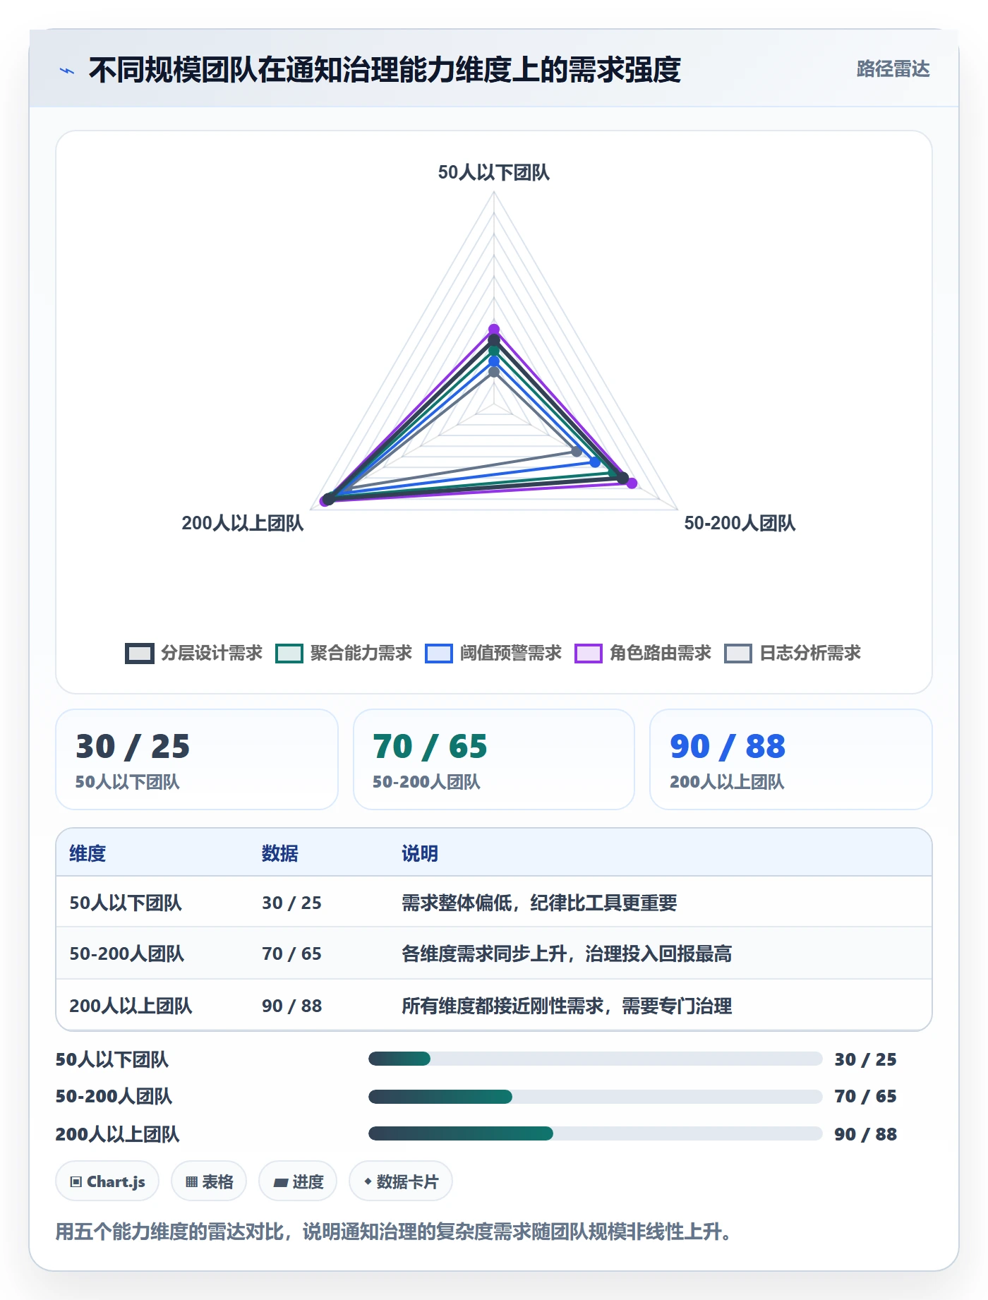
Task: Toggle the 分层设计需求 legend swatch
Action: tap(140, 654)
